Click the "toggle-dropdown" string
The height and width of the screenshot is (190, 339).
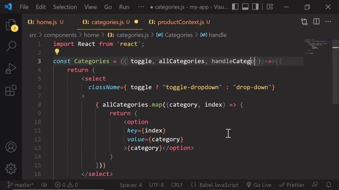[192, 87]
